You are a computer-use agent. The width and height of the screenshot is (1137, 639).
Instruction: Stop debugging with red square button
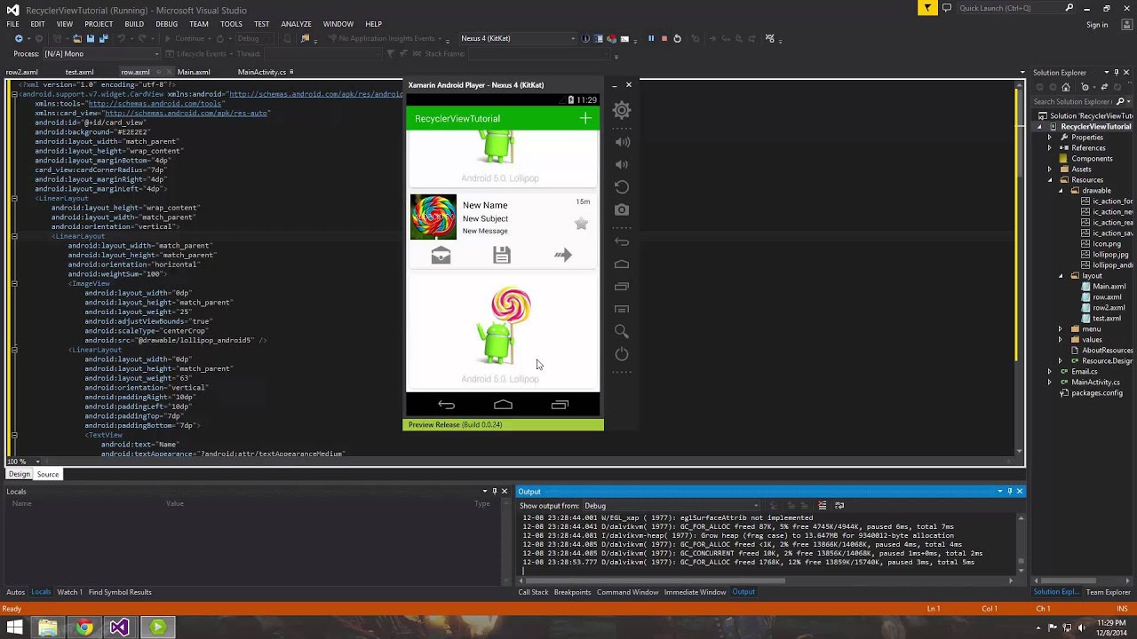[x=664, y=38]
